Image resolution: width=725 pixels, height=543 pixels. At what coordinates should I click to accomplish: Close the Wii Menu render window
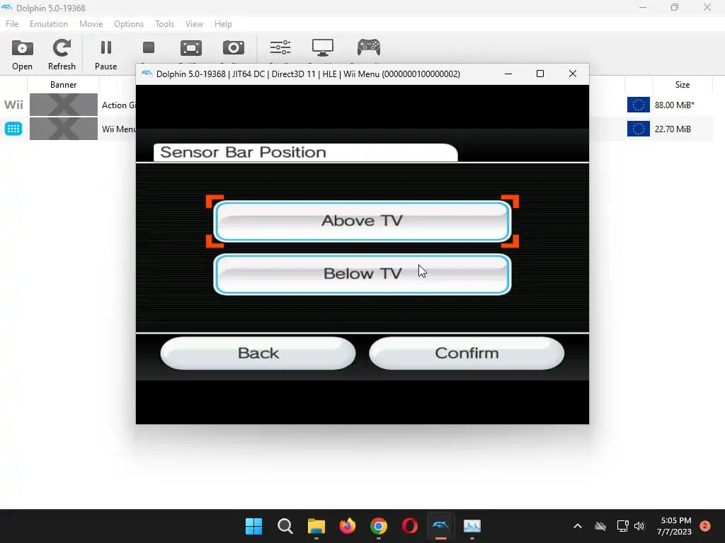tap(572, 74)
